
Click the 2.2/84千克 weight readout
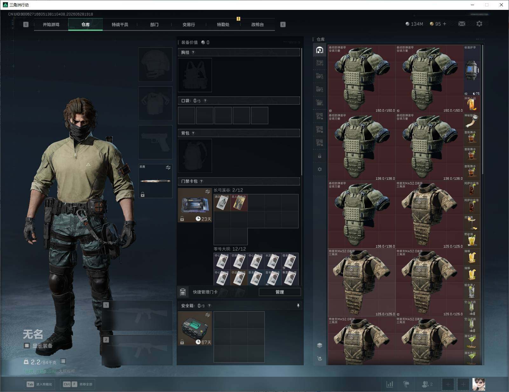point(44,362)
